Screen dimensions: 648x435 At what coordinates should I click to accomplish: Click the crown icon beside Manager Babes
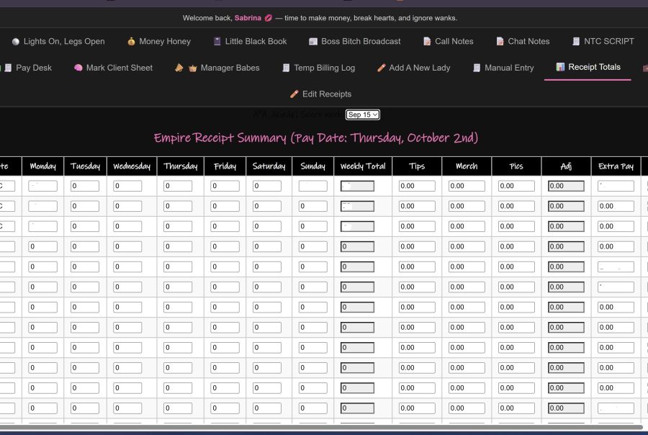tap(193, 68)
